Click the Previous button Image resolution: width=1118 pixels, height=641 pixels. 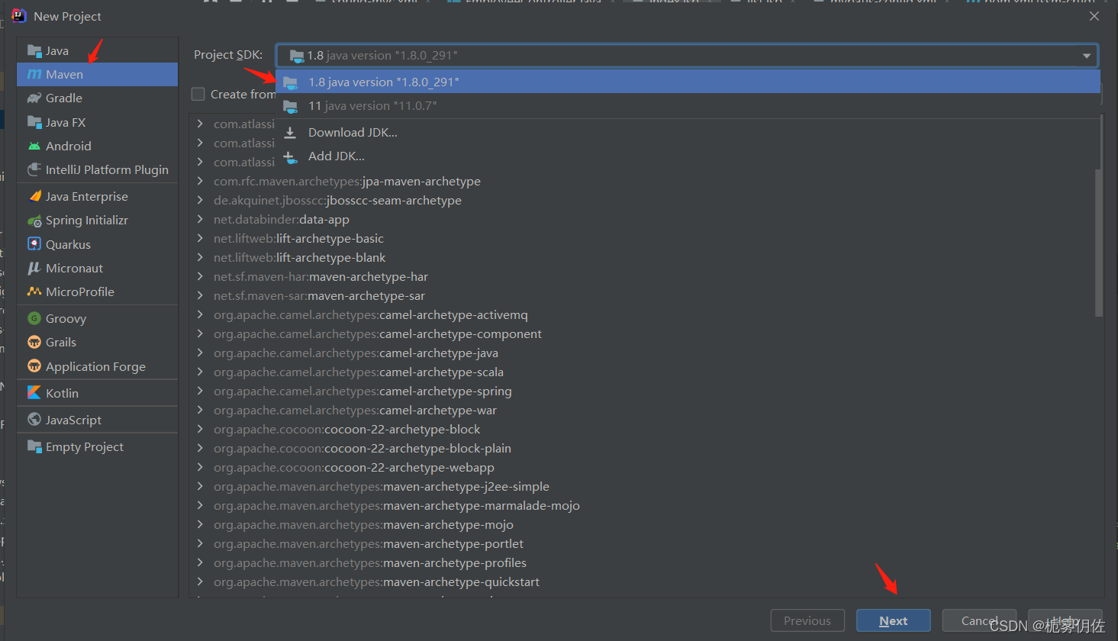click(x=807, y=621)
